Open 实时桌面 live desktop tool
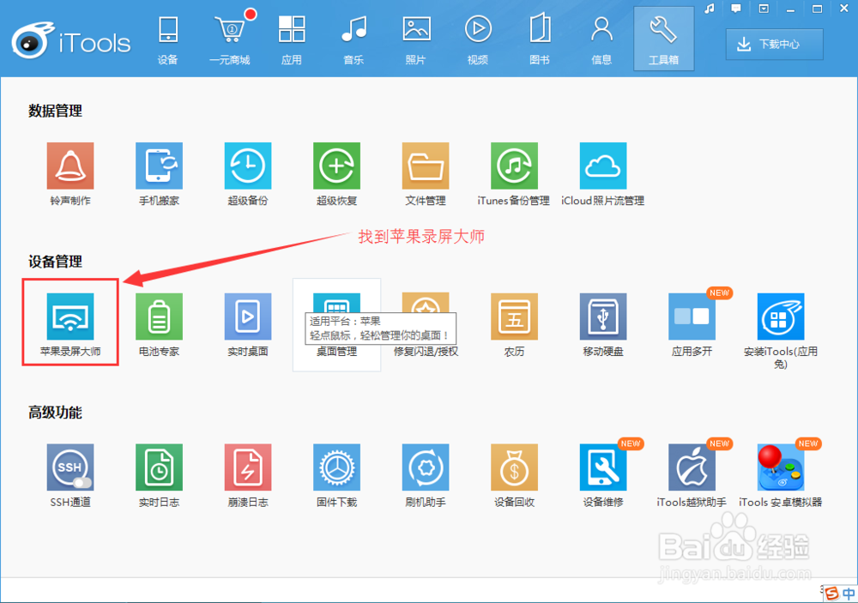858x603 pixels. (247, 317)
